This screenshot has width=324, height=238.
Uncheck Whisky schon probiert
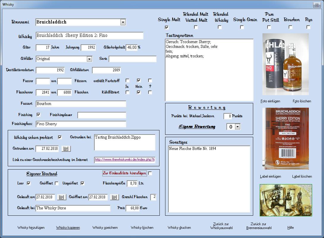[60, 137]
